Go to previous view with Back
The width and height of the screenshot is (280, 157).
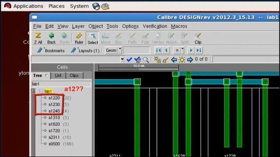(x=52, y=38)
